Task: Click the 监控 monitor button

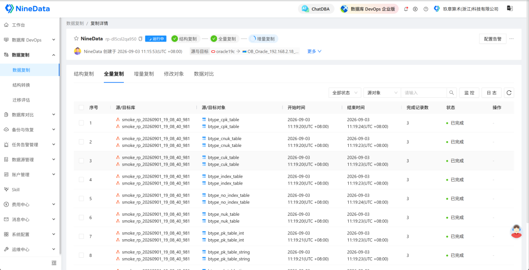Action: click(x=469, y=93)
